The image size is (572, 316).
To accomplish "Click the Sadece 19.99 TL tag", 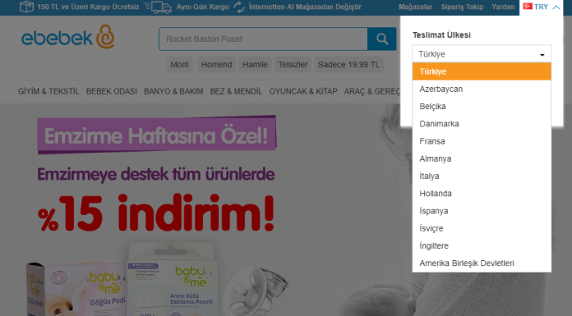I will point(348,65).
